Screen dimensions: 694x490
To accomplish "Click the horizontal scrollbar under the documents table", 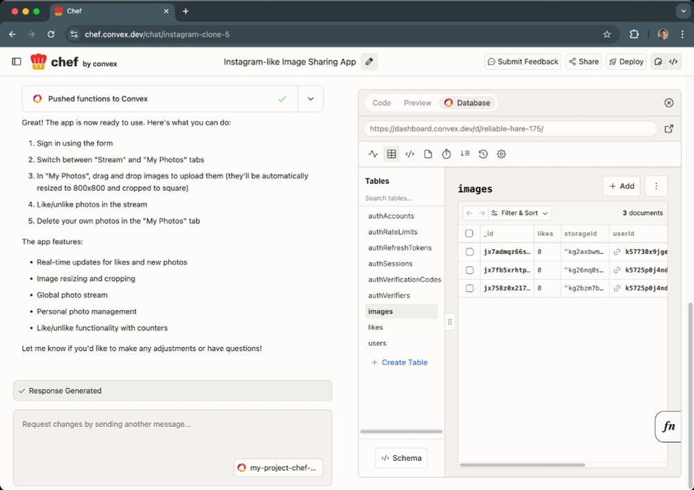I will point(523,465).
